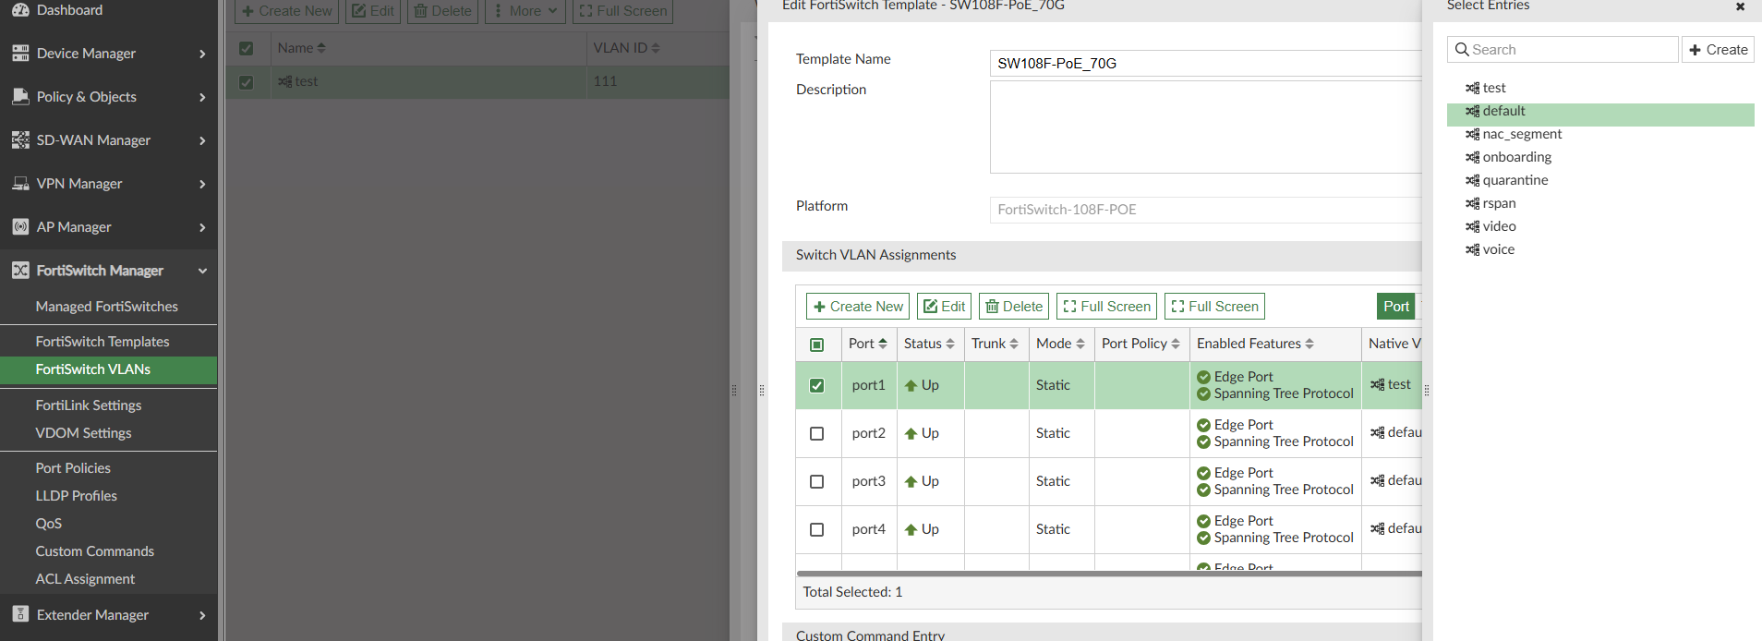This screenshot has width=1762, height=641.
Task: Click Delete button in port table toolbar
Action: 1014,307
